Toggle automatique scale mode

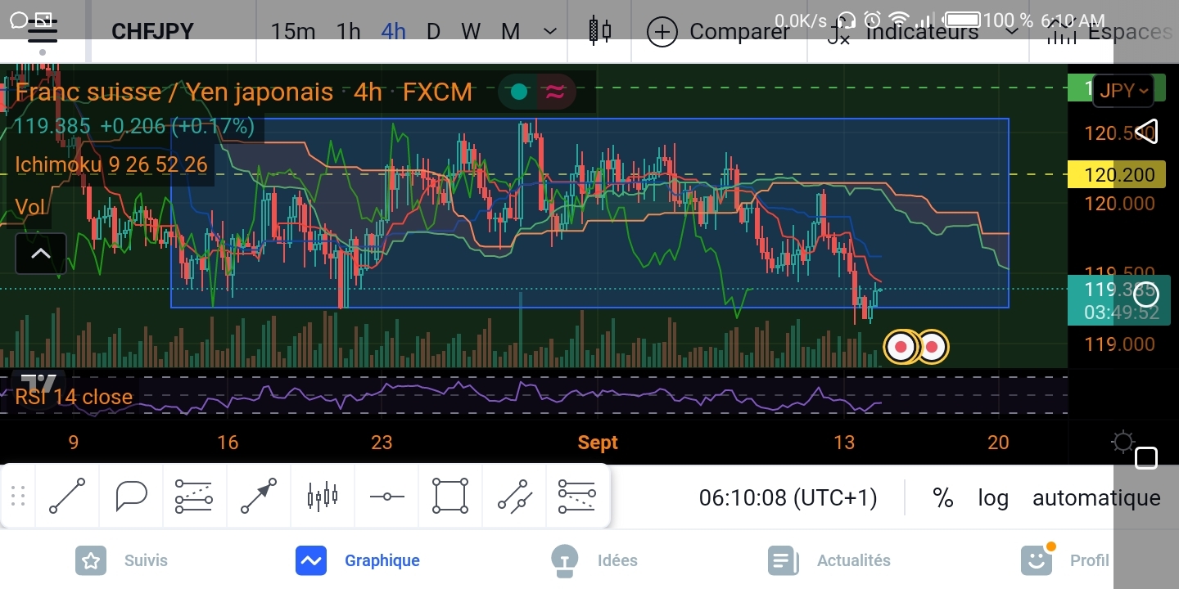click(x=1096, y=497)
